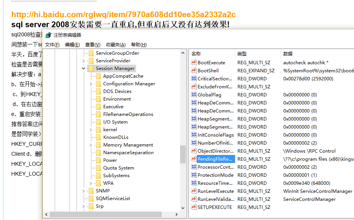Sort values by the 名称 column header

[212, 54]
